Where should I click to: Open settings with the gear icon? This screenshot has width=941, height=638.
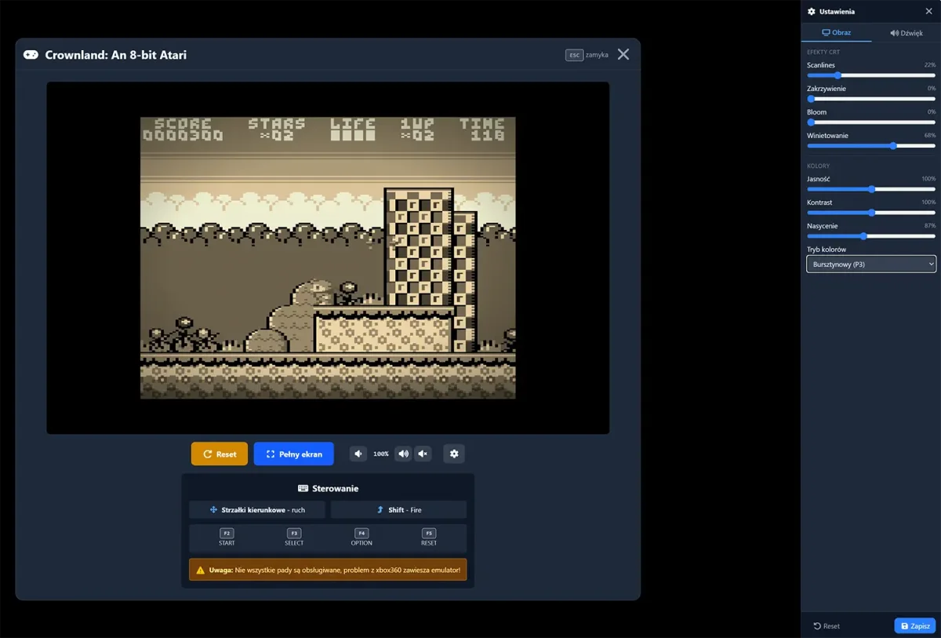point(453,454)
